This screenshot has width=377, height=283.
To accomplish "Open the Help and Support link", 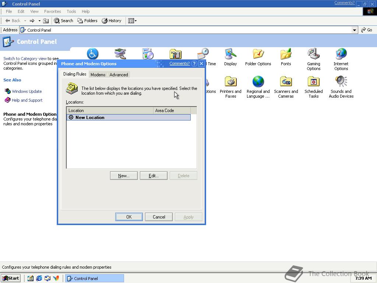I will 27,100.
